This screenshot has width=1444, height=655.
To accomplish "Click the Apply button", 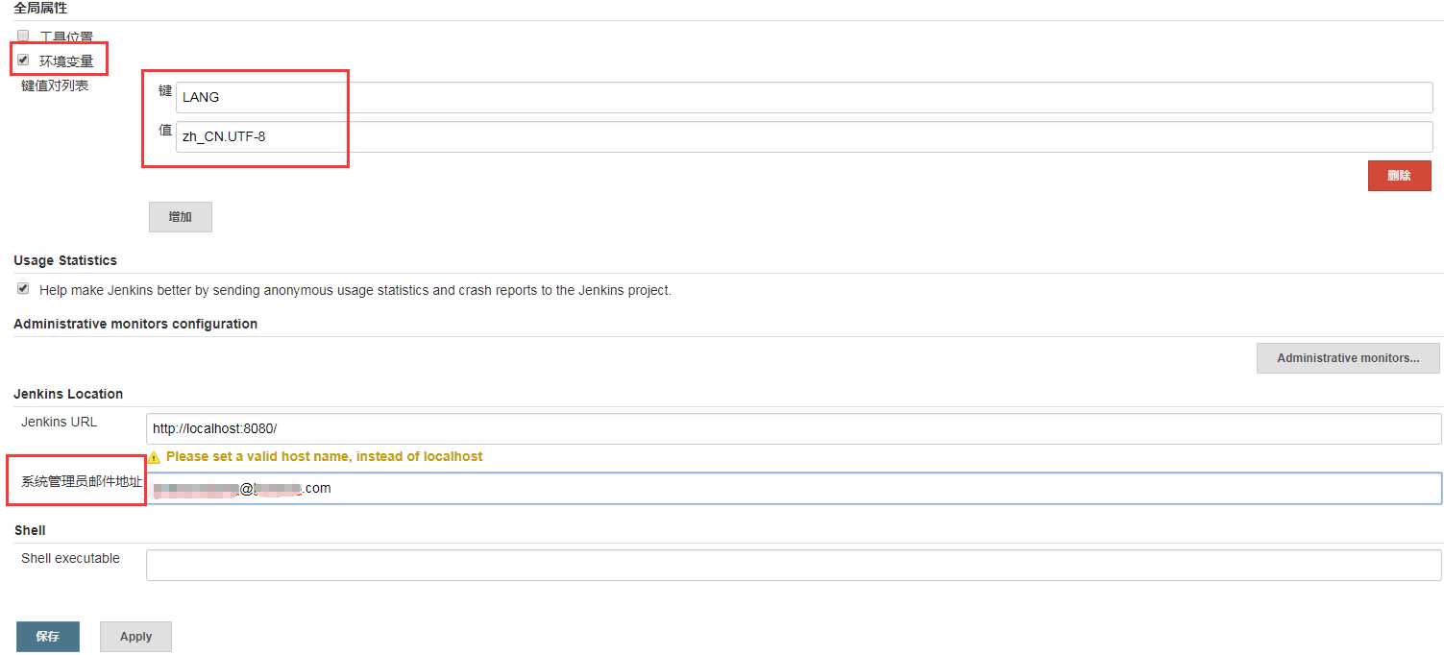I will (135, 637).
